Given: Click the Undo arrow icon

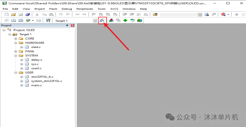Looking at the screenshot, I should pyautogui.click(x=61, y=15).
